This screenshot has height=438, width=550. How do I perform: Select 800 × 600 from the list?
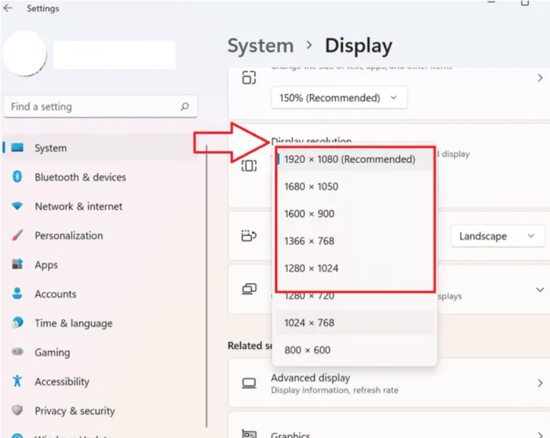[307, 350]
